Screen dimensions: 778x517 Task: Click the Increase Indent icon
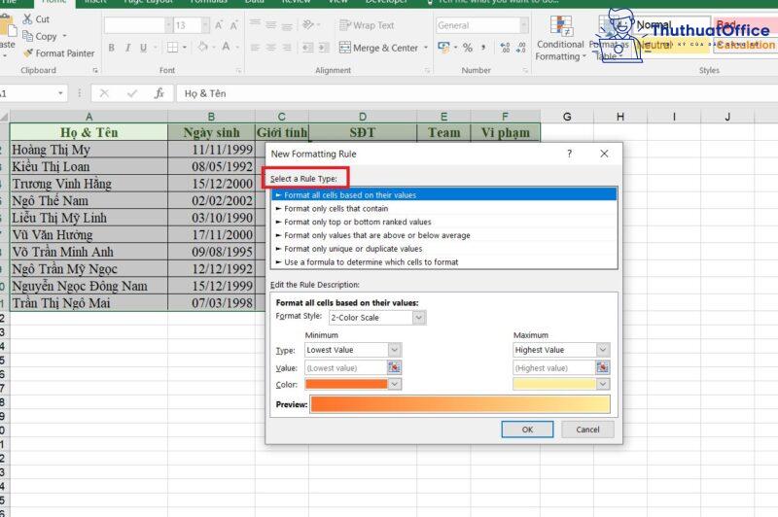[x=324, y=48]
